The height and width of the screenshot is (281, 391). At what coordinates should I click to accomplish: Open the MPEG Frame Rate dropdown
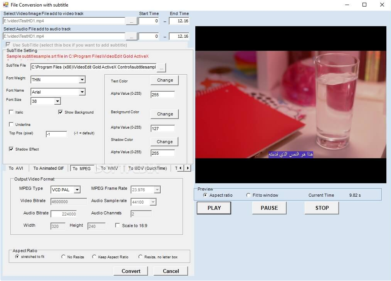[157, 190]
